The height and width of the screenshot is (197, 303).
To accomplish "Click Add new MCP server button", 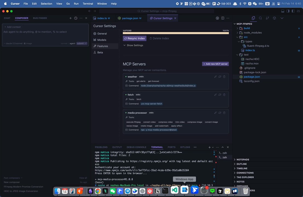I will coord(215,64).
